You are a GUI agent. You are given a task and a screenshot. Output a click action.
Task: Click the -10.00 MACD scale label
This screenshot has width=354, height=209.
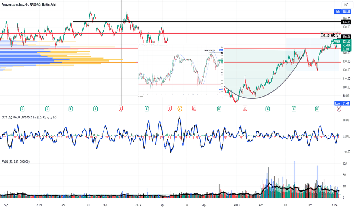click(x=346, y=152)
